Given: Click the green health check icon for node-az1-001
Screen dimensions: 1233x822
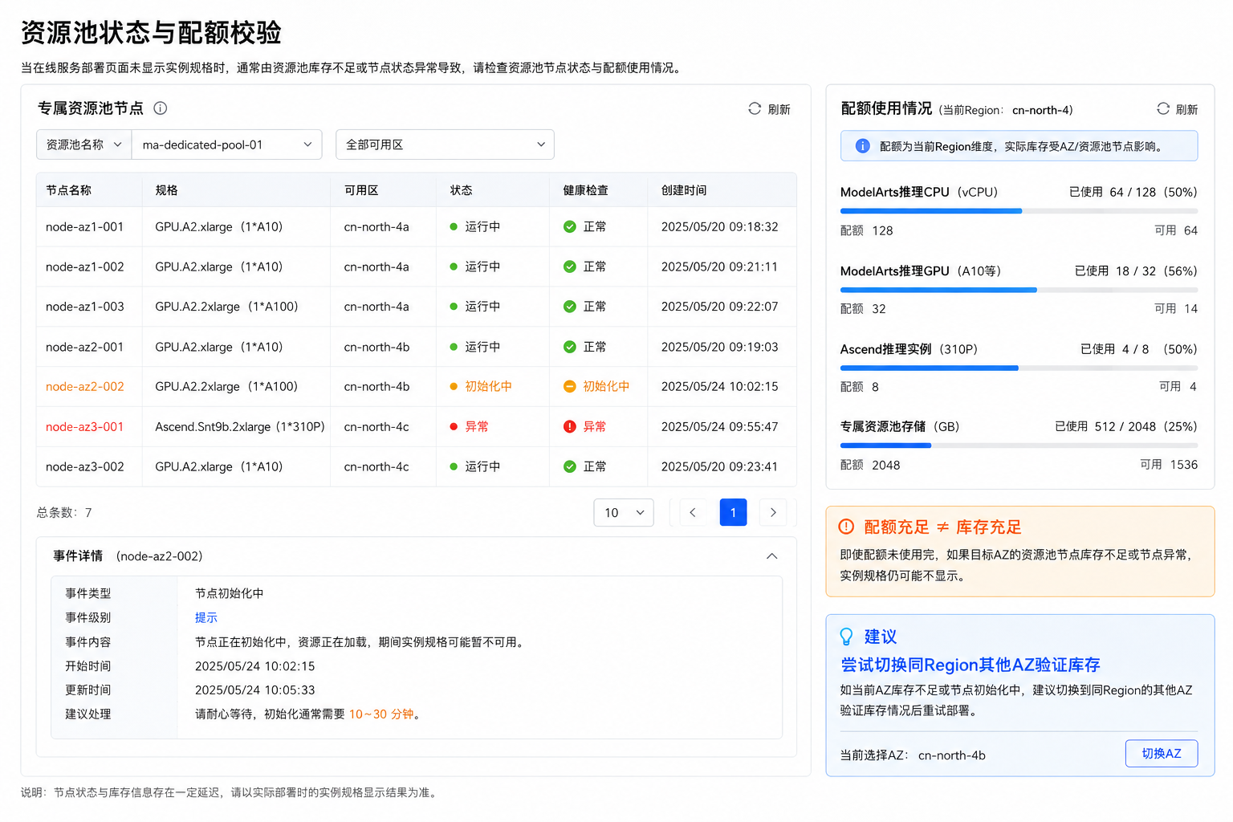Looking at the screenshot, I should [570, 226].
